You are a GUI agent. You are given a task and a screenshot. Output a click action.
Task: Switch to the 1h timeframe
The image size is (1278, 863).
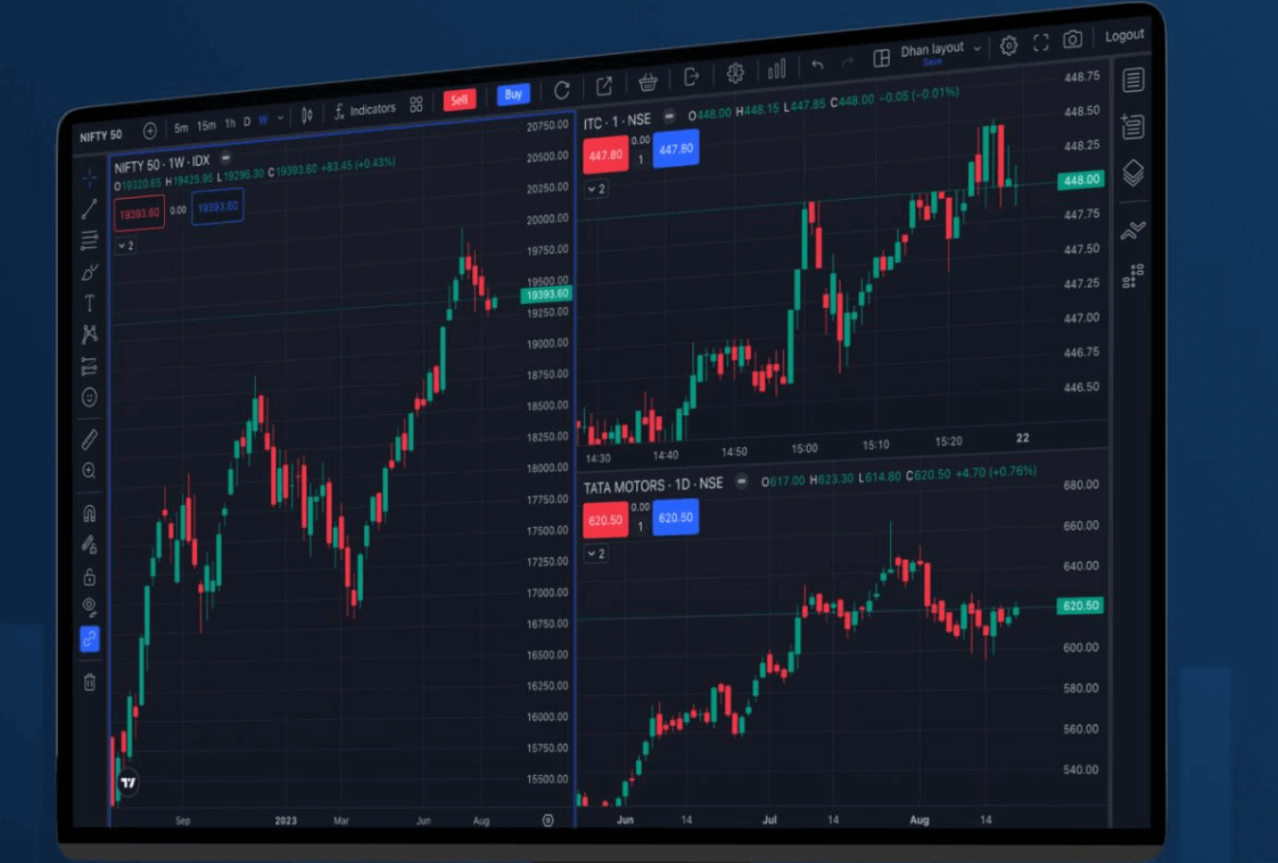tap(230, 124)
